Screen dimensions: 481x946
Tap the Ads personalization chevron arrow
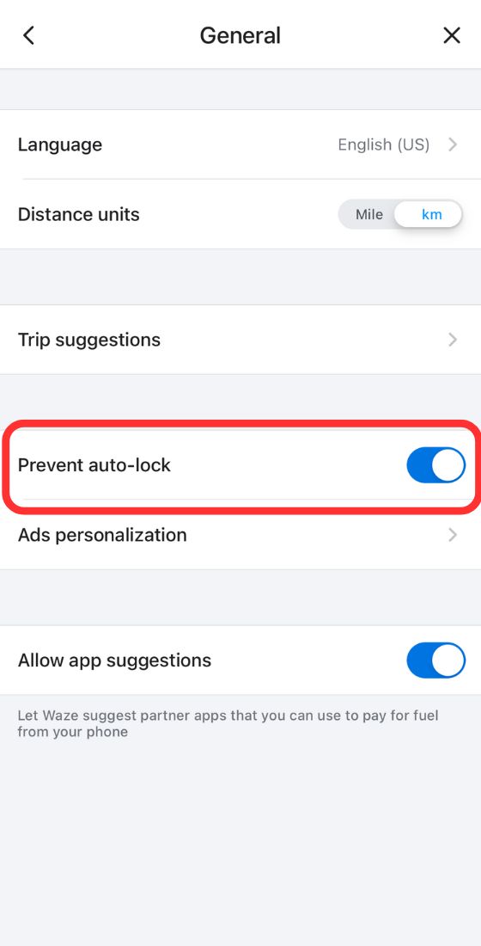coord(453,535)
